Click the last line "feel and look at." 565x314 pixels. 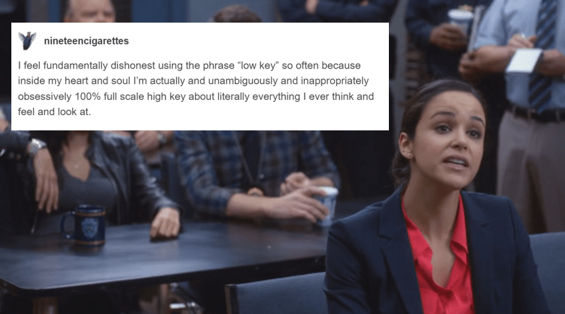click(55, 112)
